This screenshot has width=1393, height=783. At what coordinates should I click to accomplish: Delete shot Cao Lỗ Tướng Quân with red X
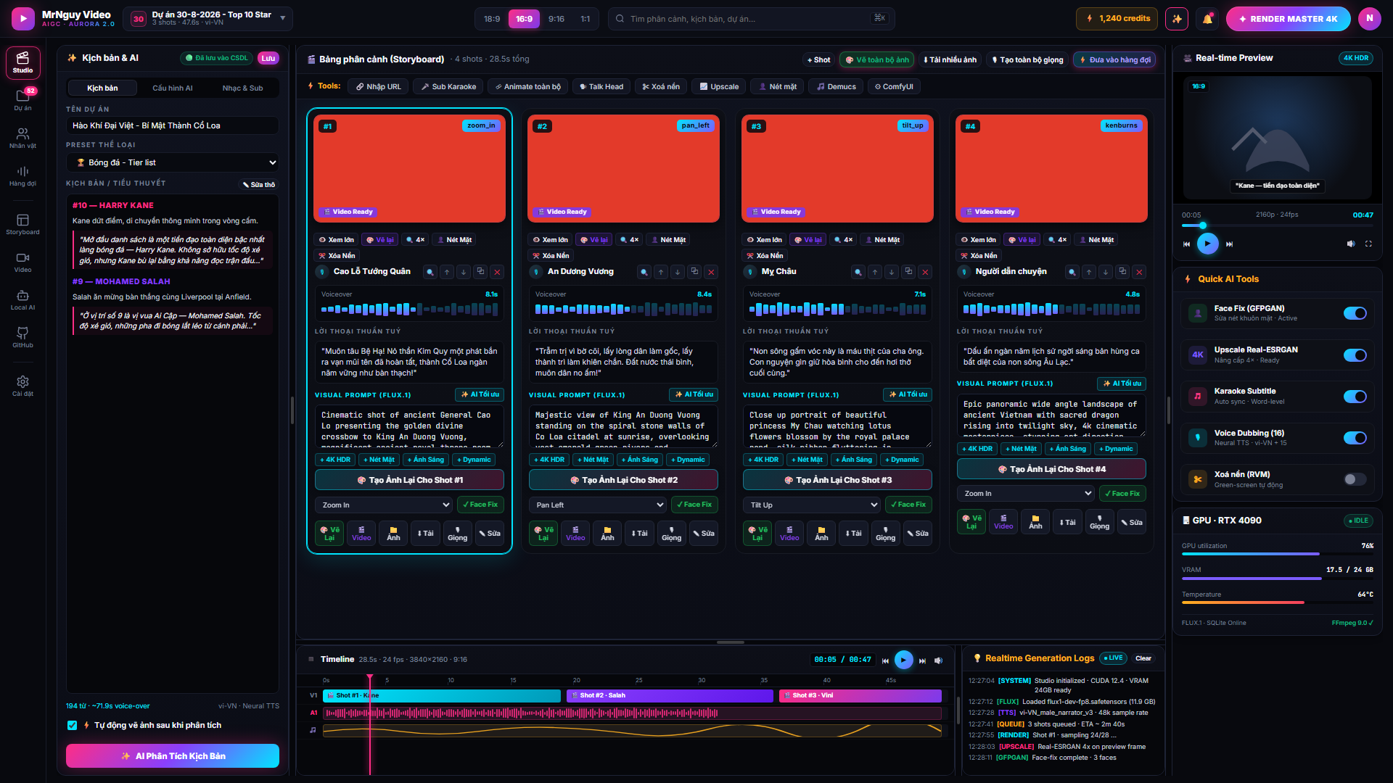click(497, 272)
